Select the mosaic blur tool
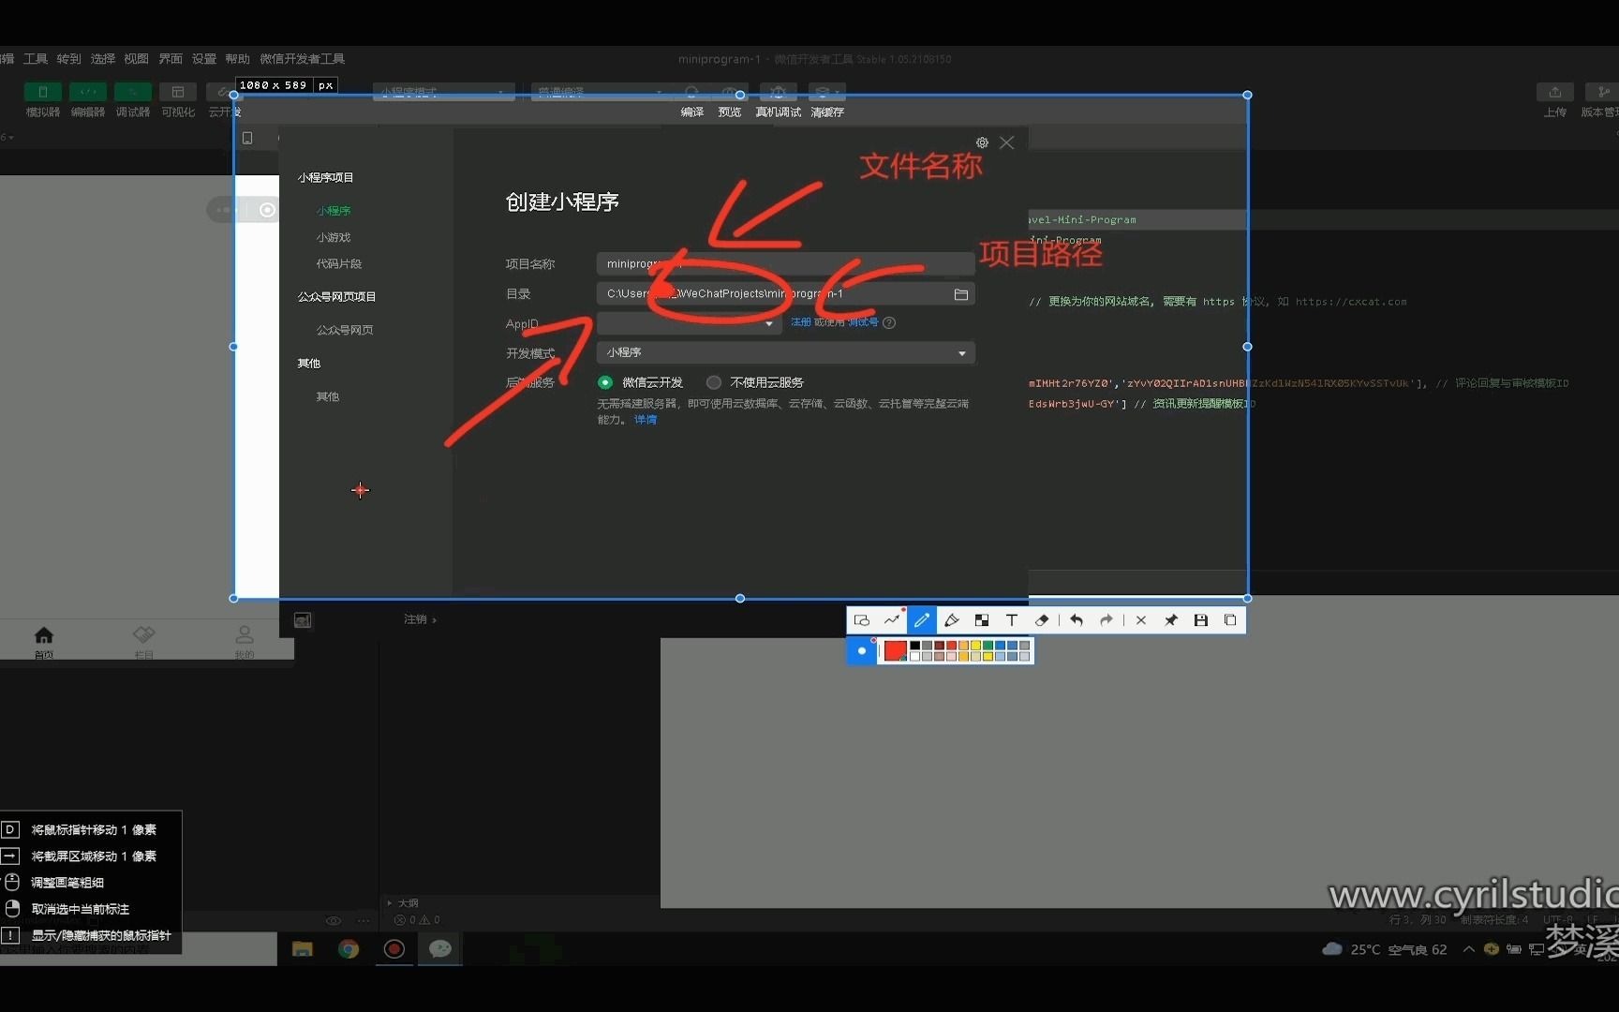 tap(982, 620)
